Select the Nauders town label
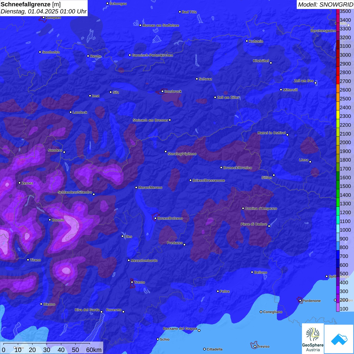Screen dimensions: 354x354 point(55,150)
